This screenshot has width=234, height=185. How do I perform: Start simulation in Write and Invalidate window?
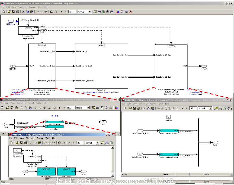pos(60,108)
